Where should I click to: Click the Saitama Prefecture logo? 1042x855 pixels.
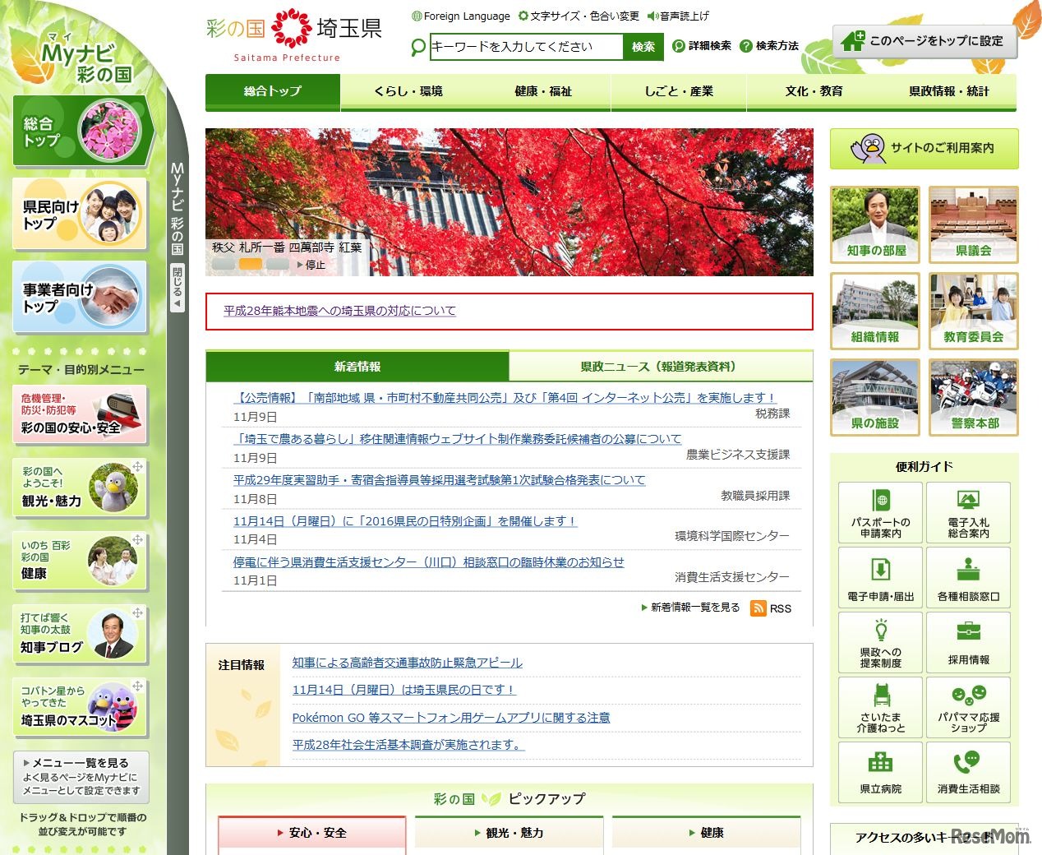[x=294, y=35]
